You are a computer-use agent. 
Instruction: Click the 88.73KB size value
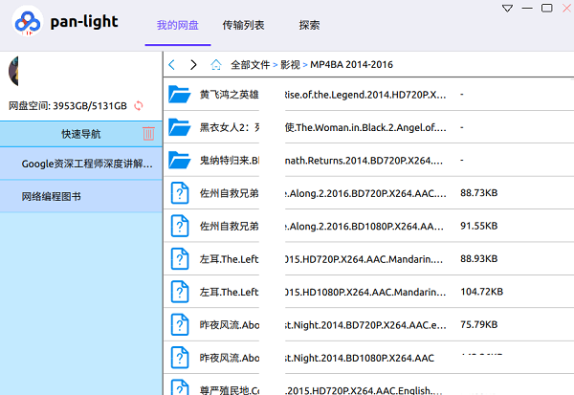[479, 193]
